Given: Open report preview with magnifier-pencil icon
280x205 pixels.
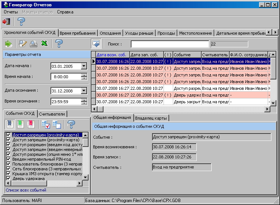Looking at the screenshot, I should coord(23,44).
